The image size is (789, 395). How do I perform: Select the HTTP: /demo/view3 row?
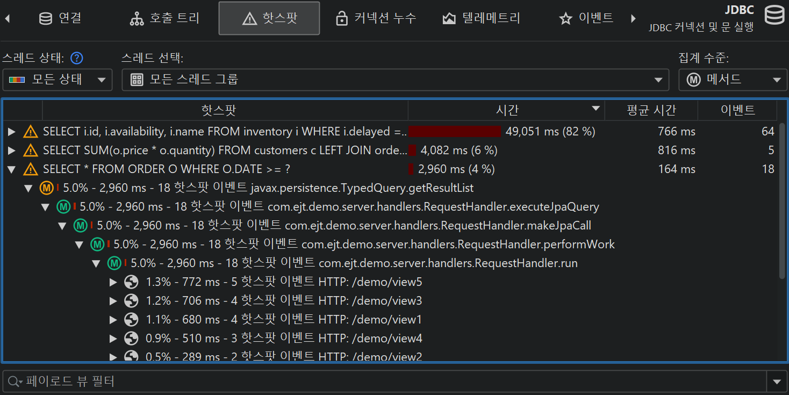point(284,301)
